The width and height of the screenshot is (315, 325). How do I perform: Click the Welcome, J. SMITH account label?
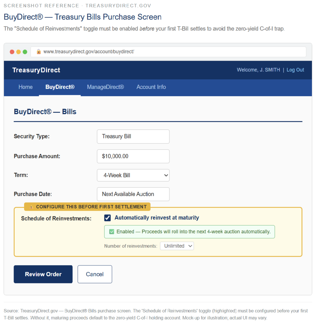[259, 70]
